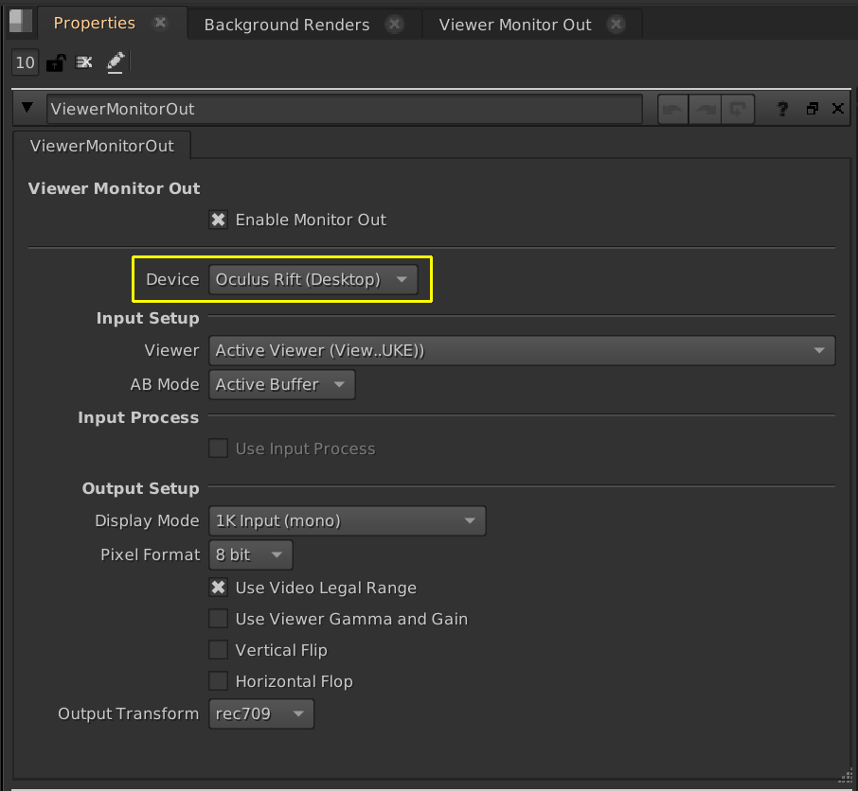Switch to the Background Renders tab
The width and height of the screenshot is (858, 791).
[x=287, y=25]
